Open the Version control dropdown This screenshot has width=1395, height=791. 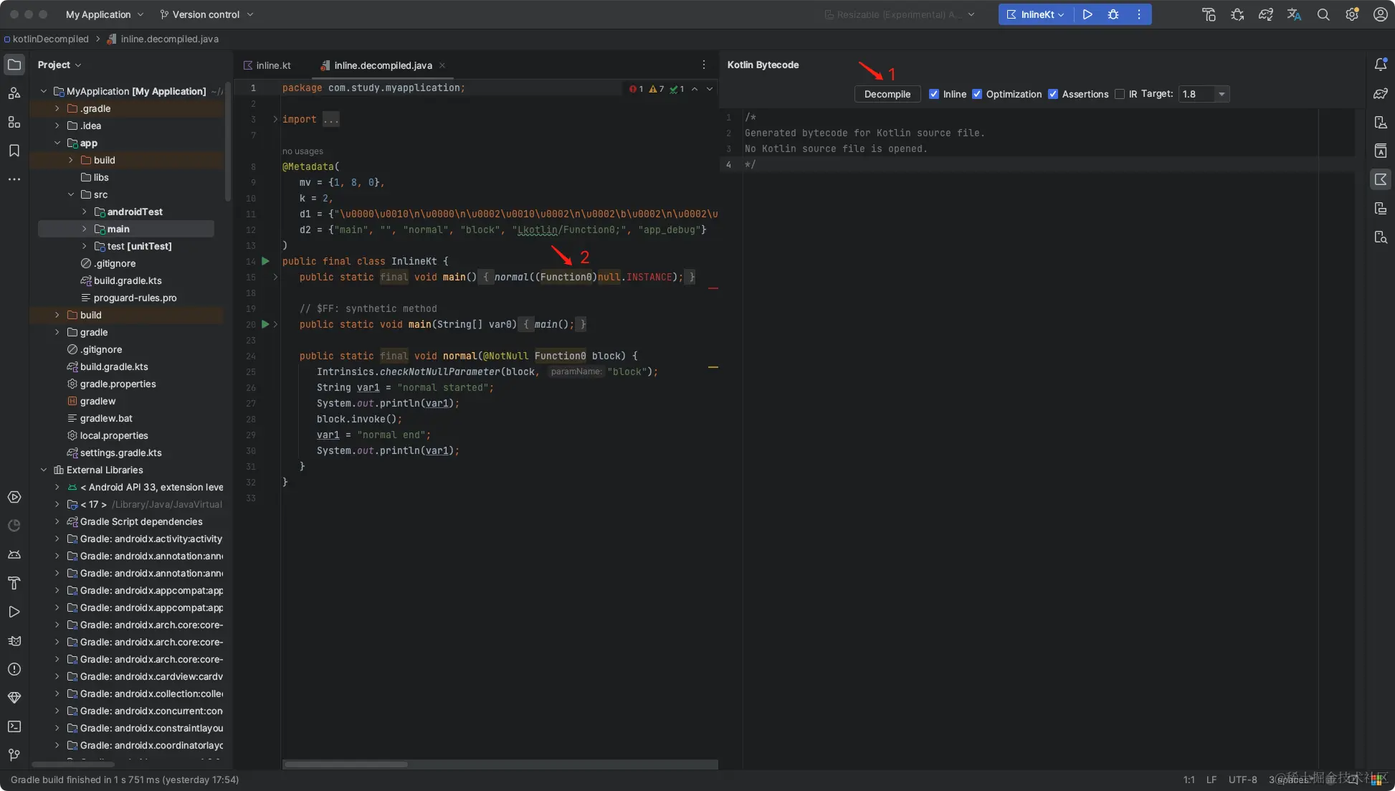click(206, 14)
